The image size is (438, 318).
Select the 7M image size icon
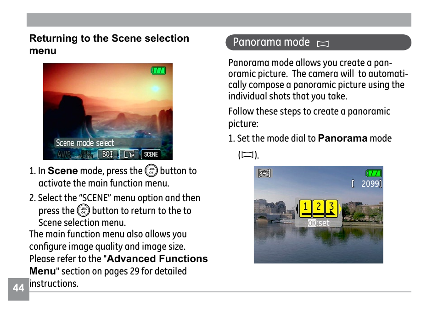pos(129,154)
